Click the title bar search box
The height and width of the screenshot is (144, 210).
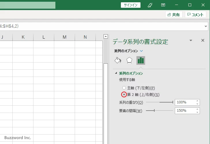(28, 5)
